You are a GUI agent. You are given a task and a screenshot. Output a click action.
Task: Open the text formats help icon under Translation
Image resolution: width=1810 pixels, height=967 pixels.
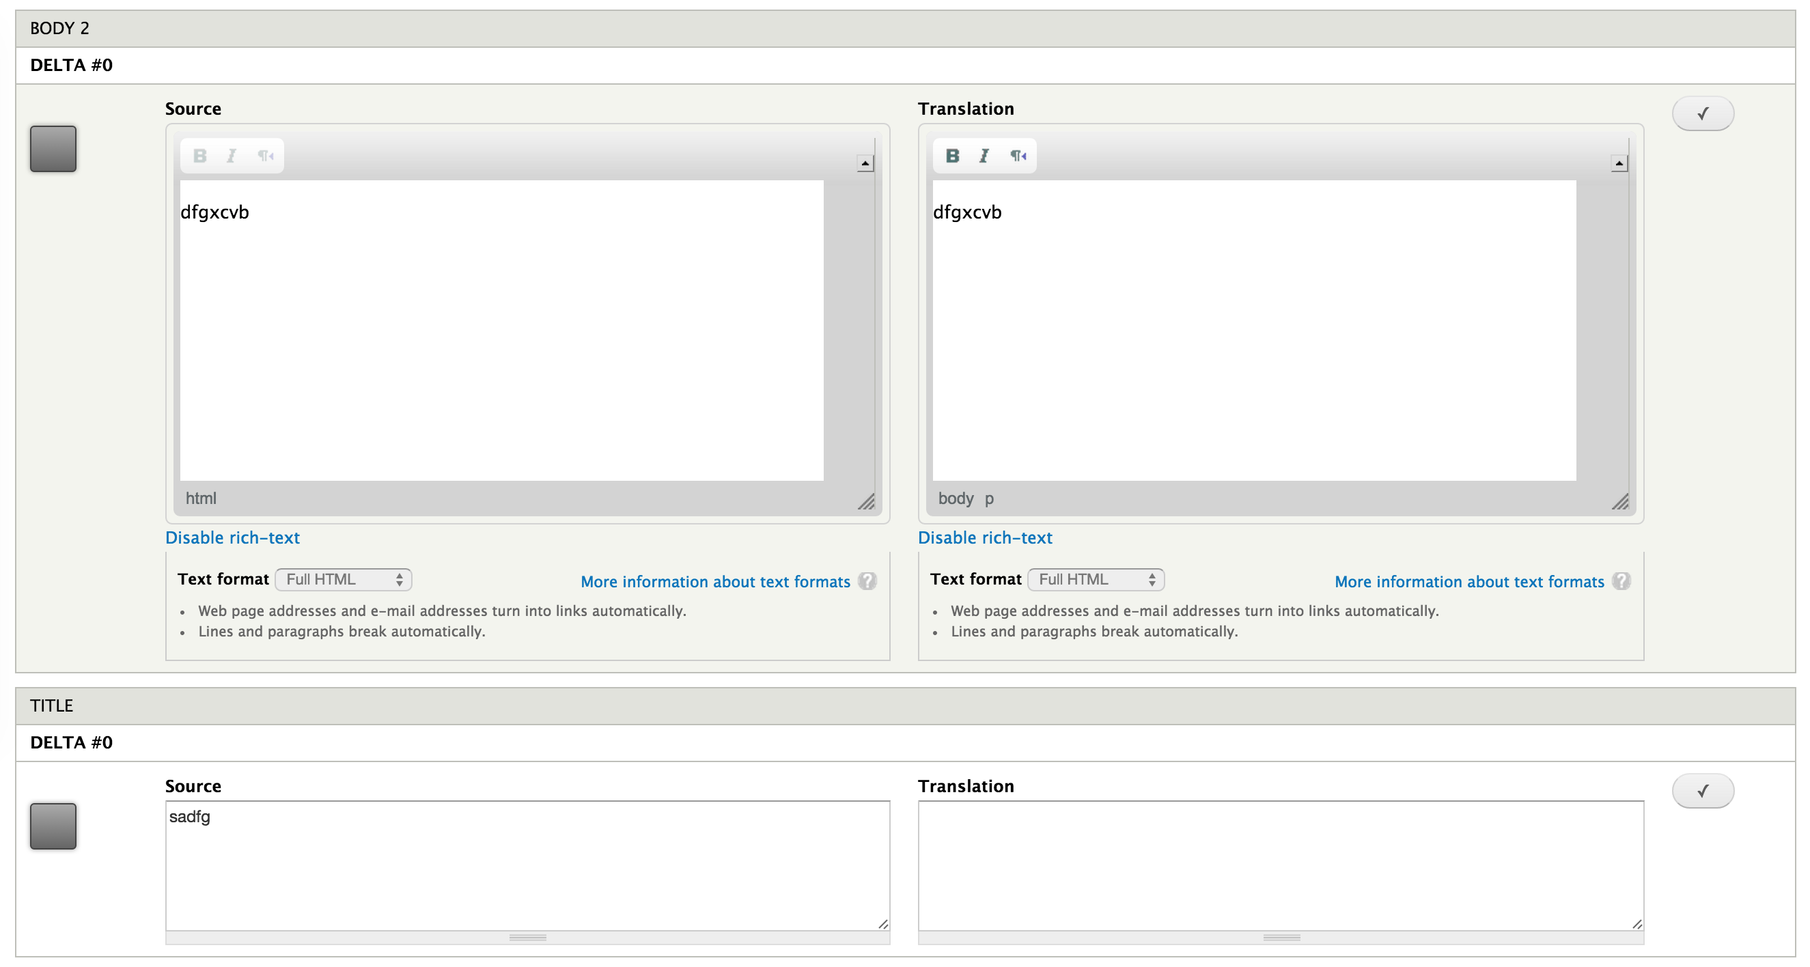(x=1621, y=581)
